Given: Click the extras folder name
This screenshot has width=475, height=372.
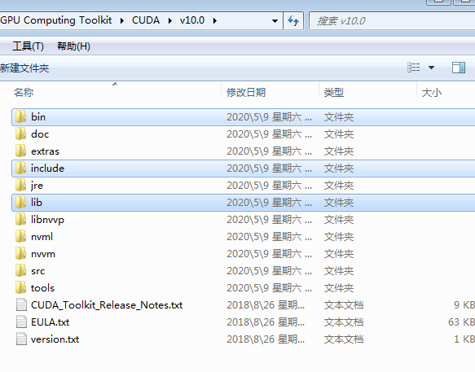Looking at the screenshot, I should pyautogui.click(x=45, y=151).
